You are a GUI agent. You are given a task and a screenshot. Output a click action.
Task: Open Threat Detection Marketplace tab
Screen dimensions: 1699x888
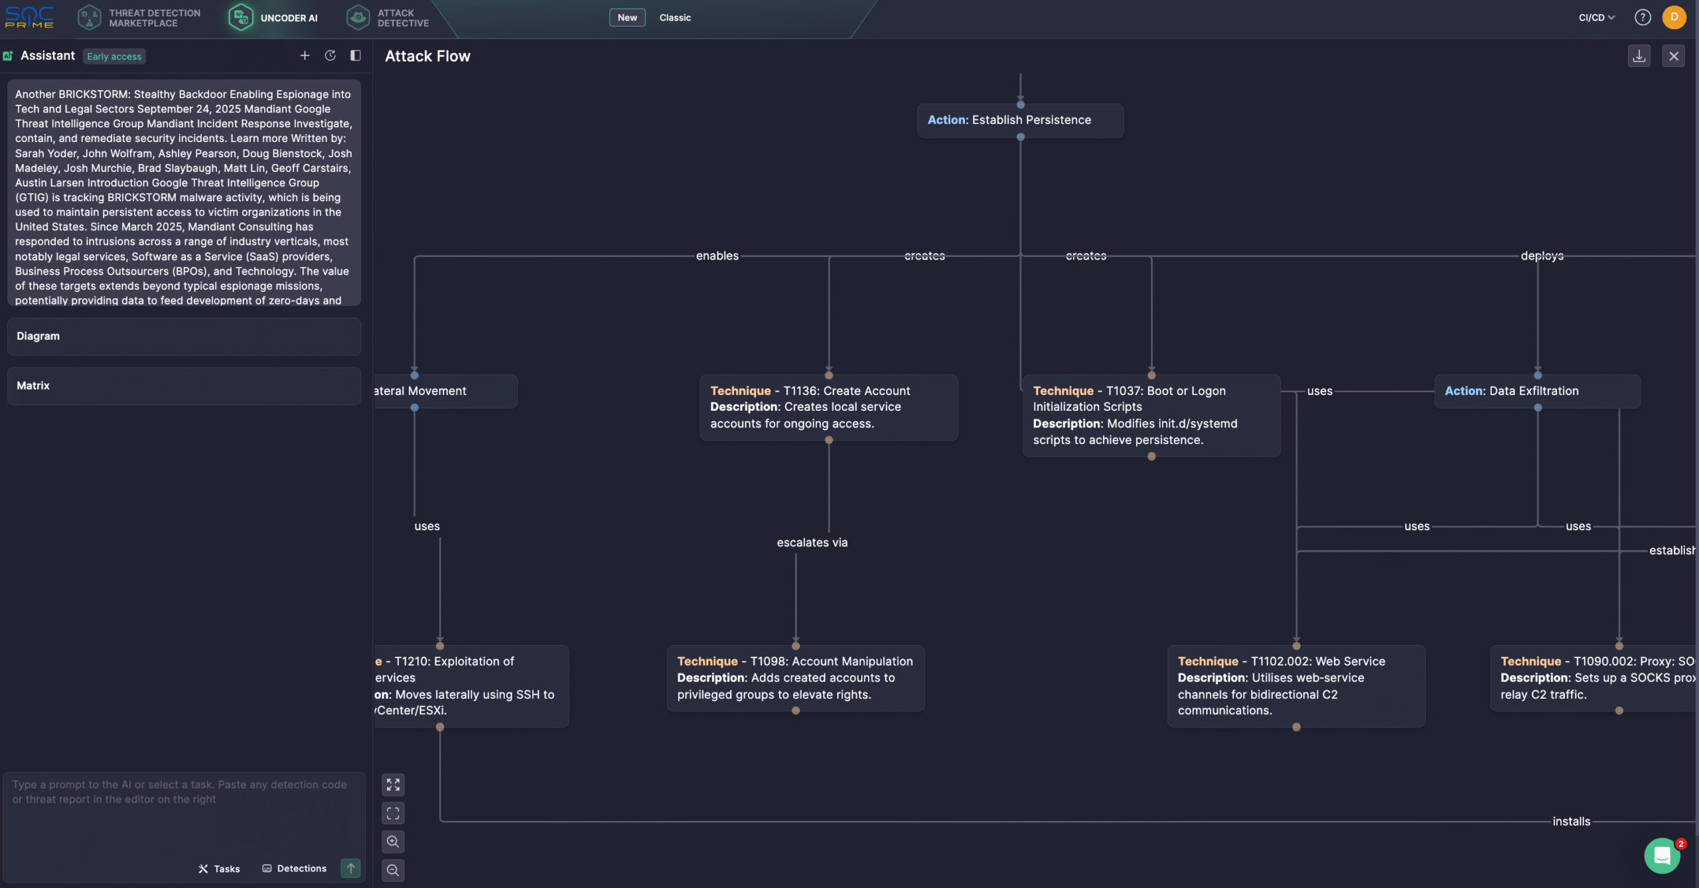click(139, 17)
